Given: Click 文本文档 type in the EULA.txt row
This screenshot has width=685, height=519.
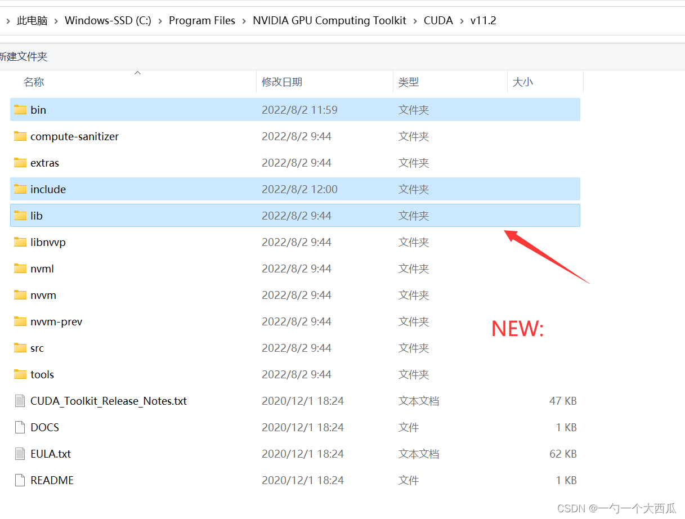Looking at the screenshot, I should tap(419, 454).
